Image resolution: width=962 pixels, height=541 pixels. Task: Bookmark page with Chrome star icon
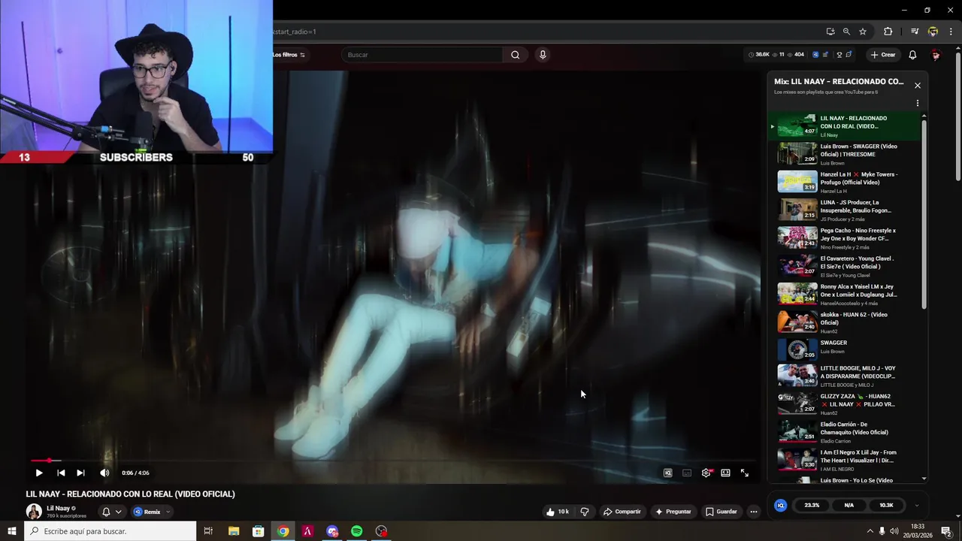click(863, 32)
